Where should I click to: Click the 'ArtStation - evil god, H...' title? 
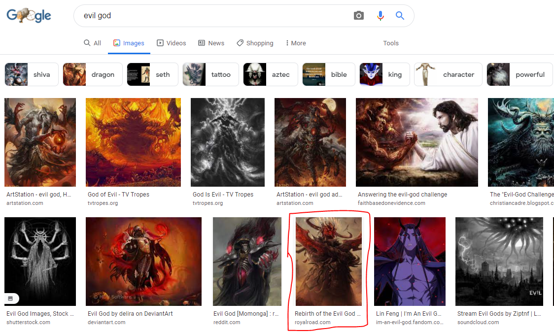tap(38, 195)
